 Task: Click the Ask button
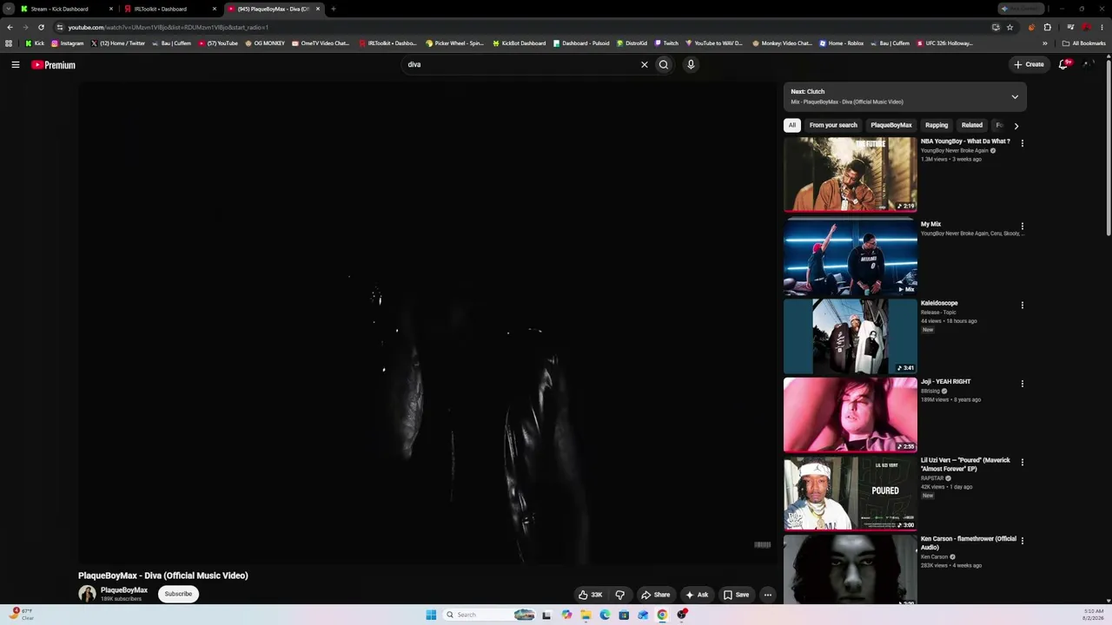tap(697, 595)
